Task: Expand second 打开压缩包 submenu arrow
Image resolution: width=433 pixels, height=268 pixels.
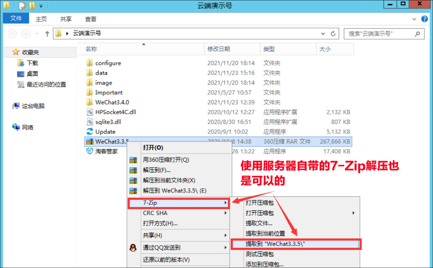Action: (x=353, y=213)
